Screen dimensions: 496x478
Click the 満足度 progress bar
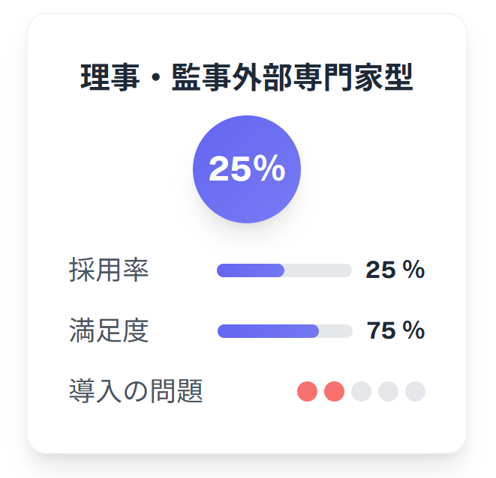point(285,331)
